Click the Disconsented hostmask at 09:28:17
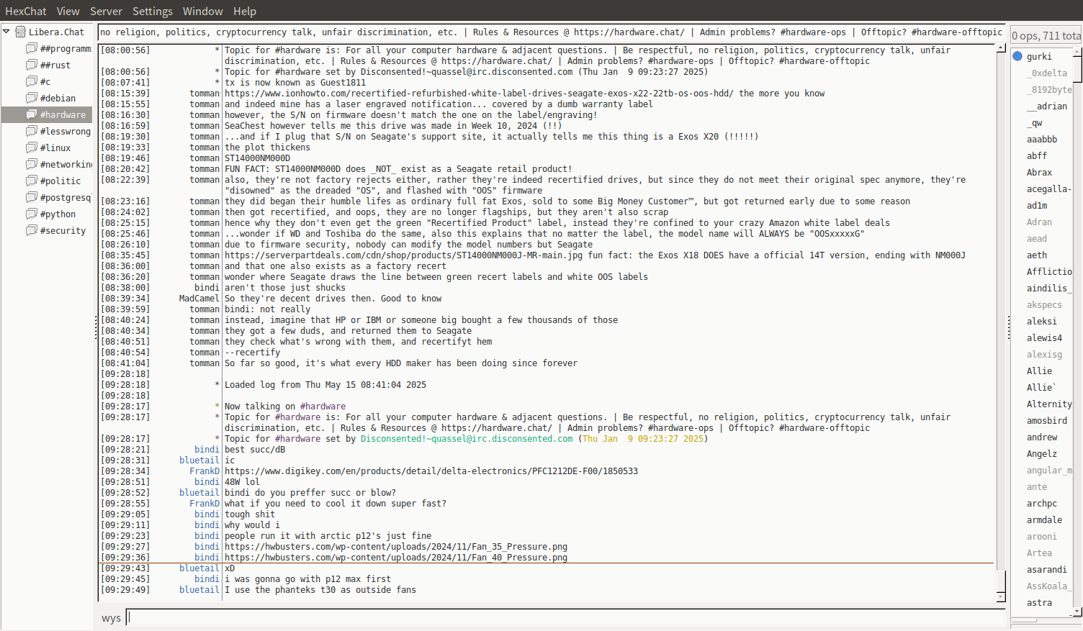1083x631 pixels. [467, 439]
